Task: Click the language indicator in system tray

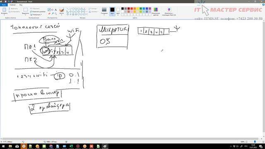Action: click(246, 146)
